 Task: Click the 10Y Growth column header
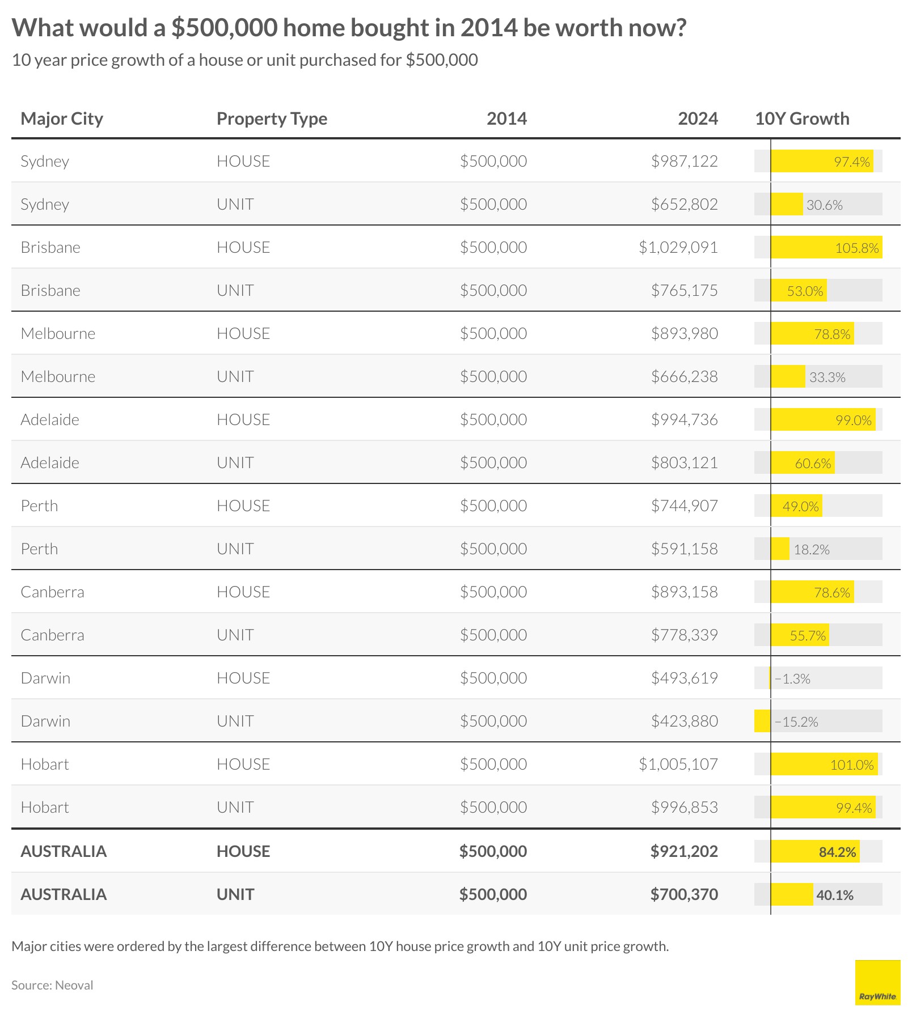pyautogui.click(x=802, y=118)
